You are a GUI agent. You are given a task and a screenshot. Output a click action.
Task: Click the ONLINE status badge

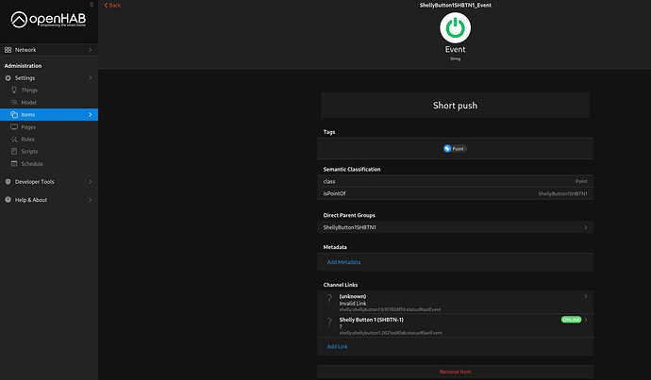coord(572,320)
